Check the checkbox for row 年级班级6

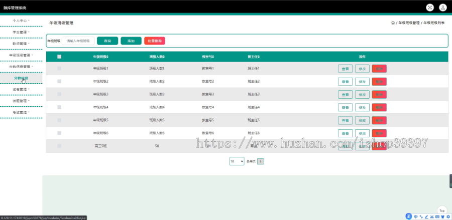[x=59, y=133]
